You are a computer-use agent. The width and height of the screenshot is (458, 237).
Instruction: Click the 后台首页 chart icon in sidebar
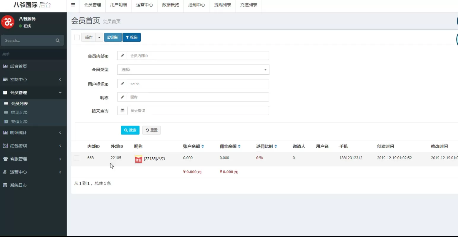(6, 66)
